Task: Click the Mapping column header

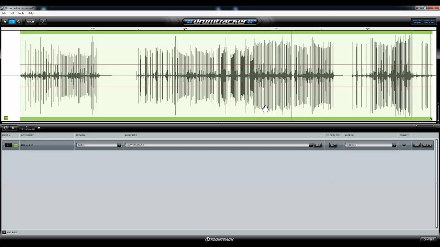Action: (x=349, y=135)
